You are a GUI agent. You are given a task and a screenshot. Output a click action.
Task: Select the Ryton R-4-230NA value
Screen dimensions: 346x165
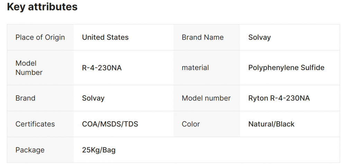279,98
